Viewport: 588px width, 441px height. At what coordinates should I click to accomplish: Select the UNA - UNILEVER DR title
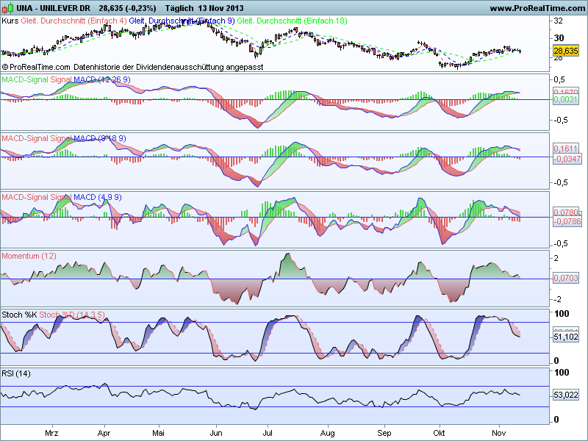(53, 8)
